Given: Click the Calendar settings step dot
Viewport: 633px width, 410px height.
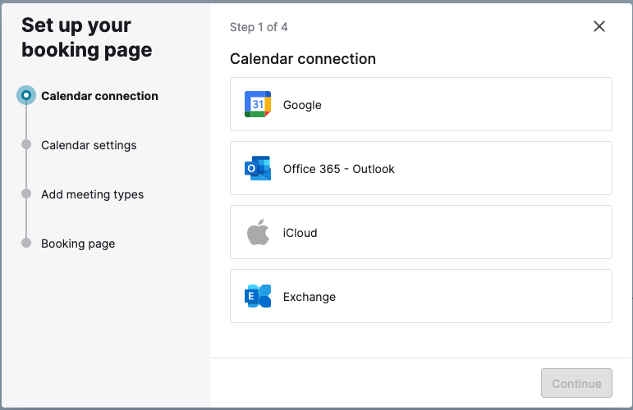Looking at the screenshot, I should click(26, 145).
